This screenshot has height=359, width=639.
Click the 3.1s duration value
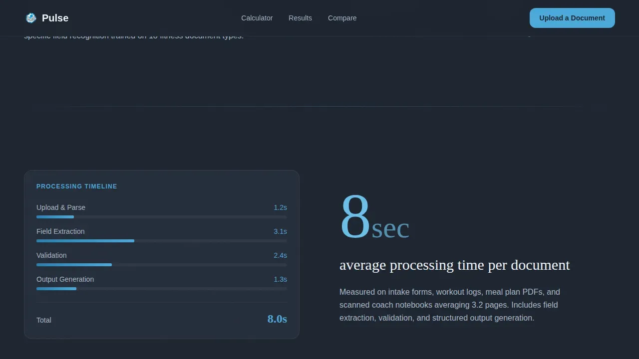coord(280,231)
